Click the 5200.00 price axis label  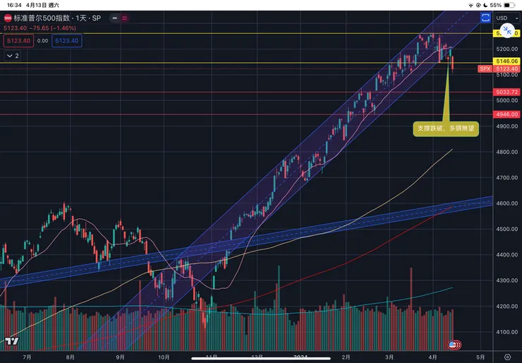(507, 49)
